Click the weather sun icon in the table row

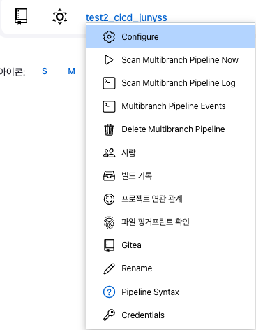pyautogui.click(x=60, y=17)
